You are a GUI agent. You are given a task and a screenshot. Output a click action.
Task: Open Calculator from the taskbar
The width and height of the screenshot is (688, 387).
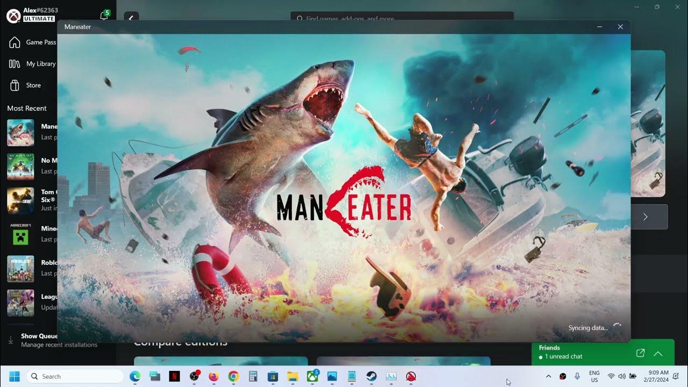pyautogui.click(x=253, y=376)
